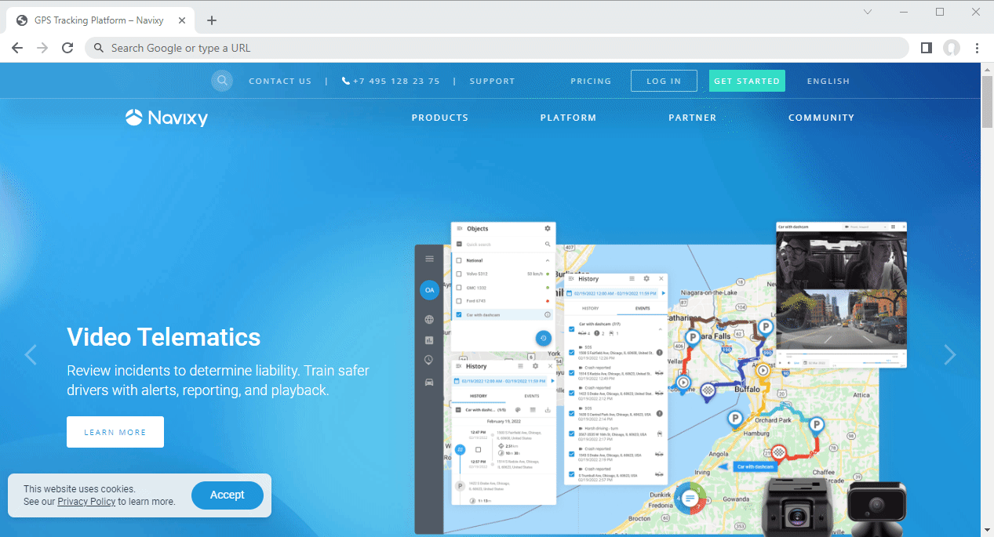The image size is (994, 537).
Task: Select the clock icon in the dark sidebar
Action: point(429,361)
